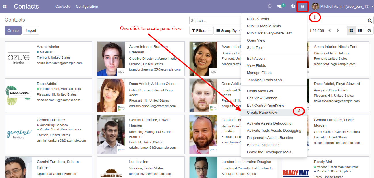Switch to List view icon
This screenshot has height=178, width=374.
360,30
